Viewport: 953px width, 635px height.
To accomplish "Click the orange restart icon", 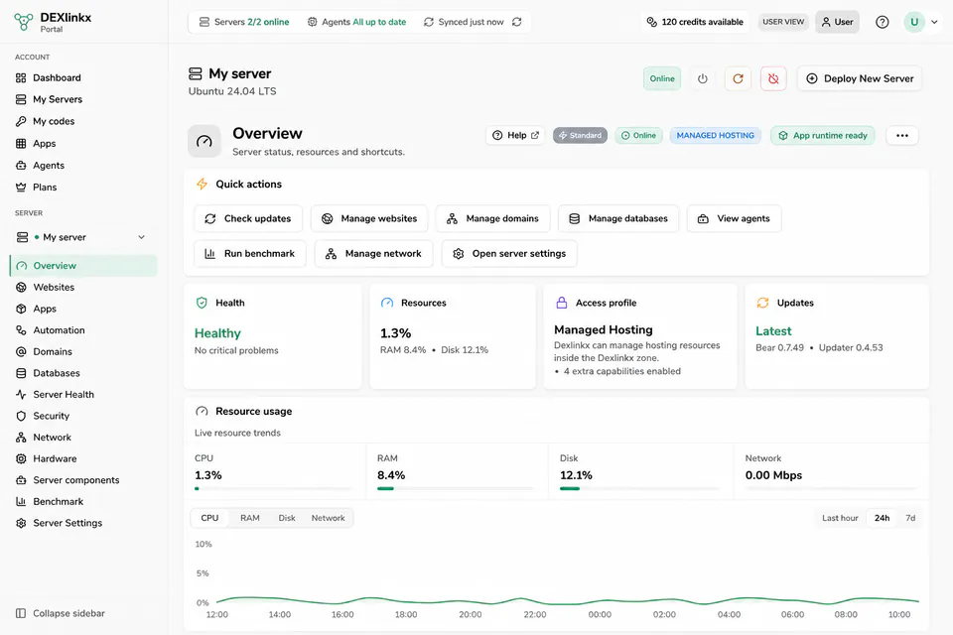I will click(738, 78).
